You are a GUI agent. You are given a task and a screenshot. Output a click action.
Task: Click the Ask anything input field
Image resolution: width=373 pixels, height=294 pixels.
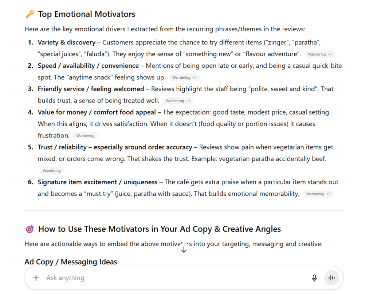[x=146, y=278]
